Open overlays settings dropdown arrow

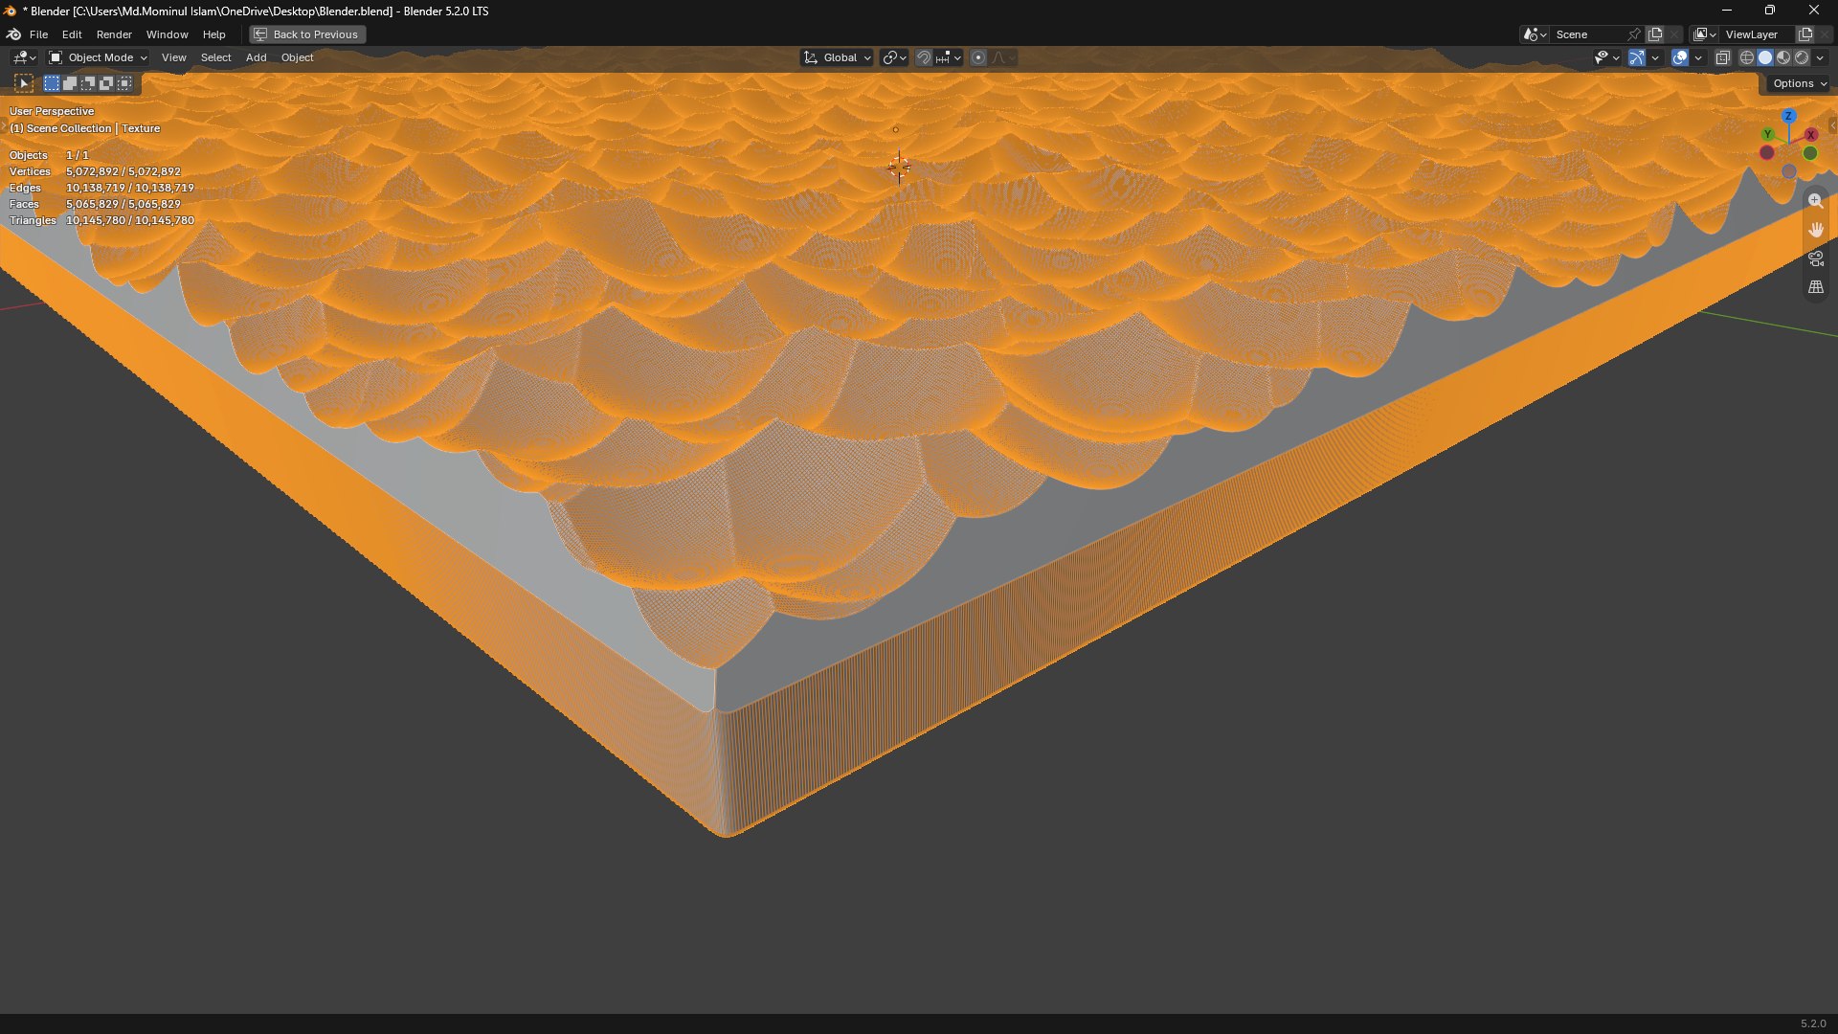tap(1698, 57)
